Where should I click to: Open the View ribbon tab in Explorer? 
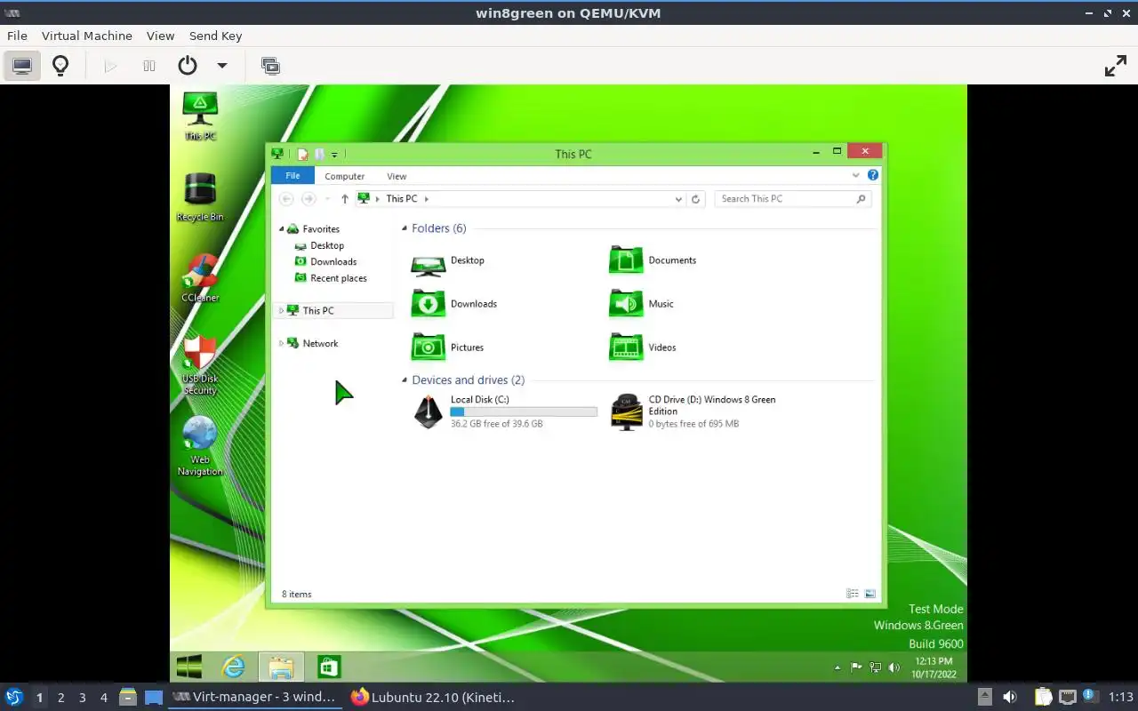tap(397, 176)
